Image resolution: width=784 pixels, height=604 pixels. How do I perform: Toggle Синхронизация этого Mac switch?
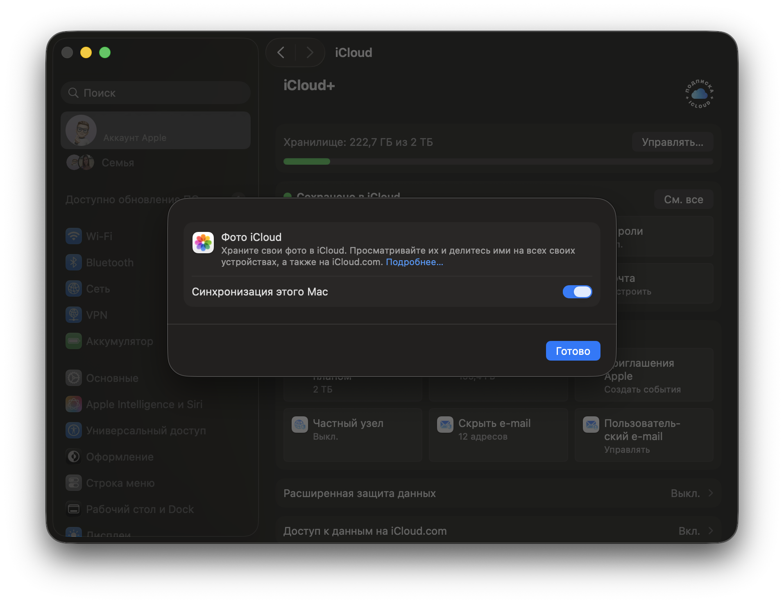point(577,292)
